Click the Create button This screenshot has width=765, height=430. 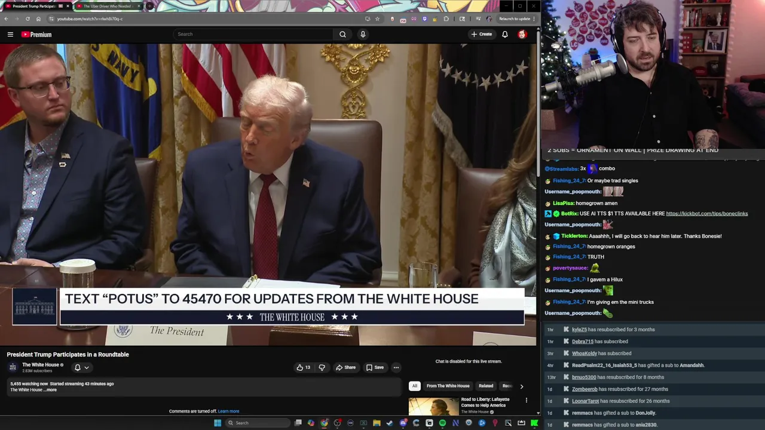[x=481, y=34]
